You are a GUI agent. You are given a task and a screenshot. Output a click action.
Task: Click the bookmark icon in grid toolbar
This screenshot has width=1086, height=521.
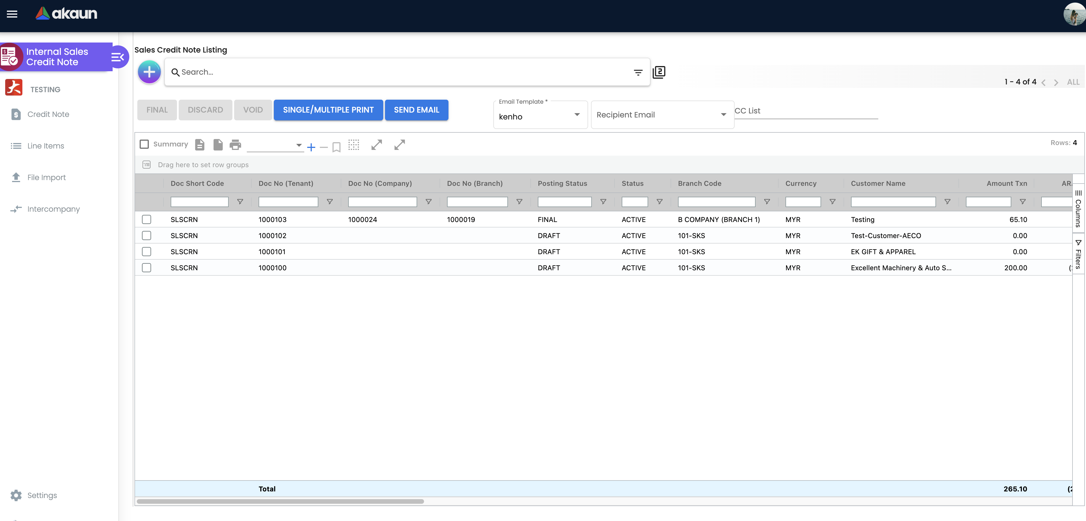click(x=336, y=147)
